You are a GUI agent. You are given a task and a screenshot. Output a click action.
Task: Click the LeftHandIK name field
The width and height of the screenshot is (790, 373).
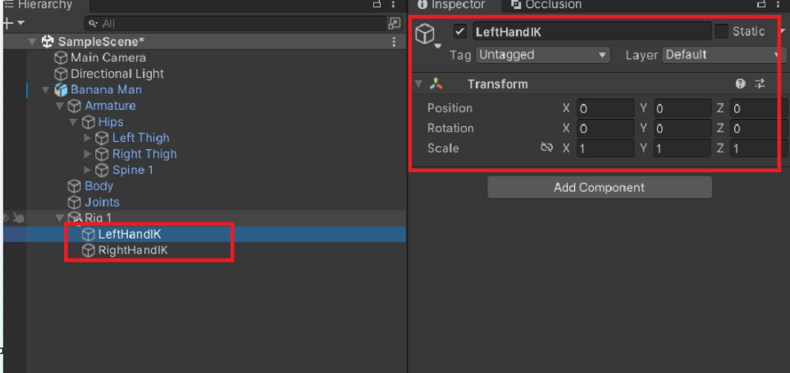592,32
